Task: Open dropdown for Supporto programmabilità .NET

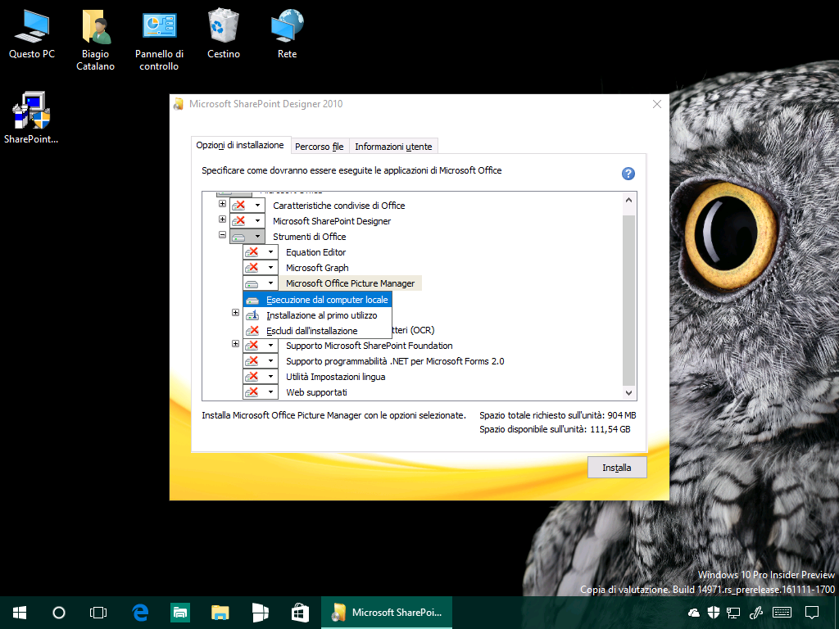Action: click(x=271, y=361)
